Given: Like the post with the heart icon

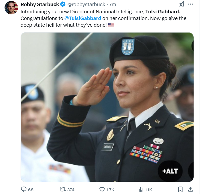Looking at the screenshot, I should (102, 189).
